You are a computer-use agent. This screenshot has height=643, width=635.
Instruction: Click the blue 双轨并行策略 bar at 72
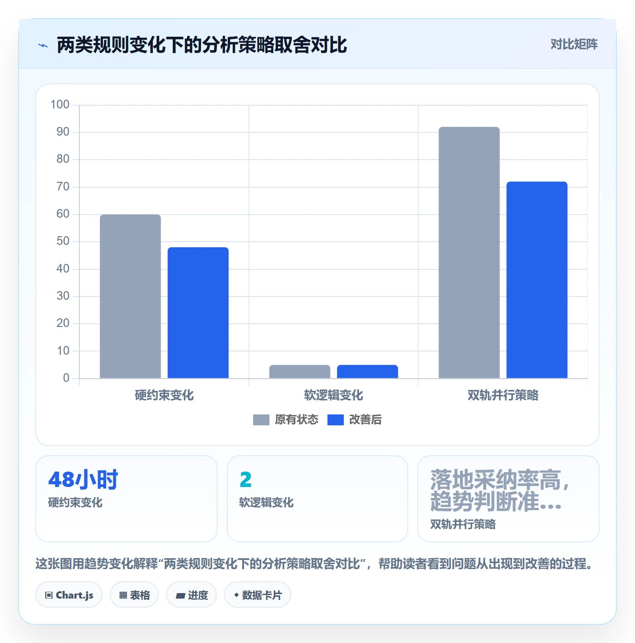coord(537,280)
